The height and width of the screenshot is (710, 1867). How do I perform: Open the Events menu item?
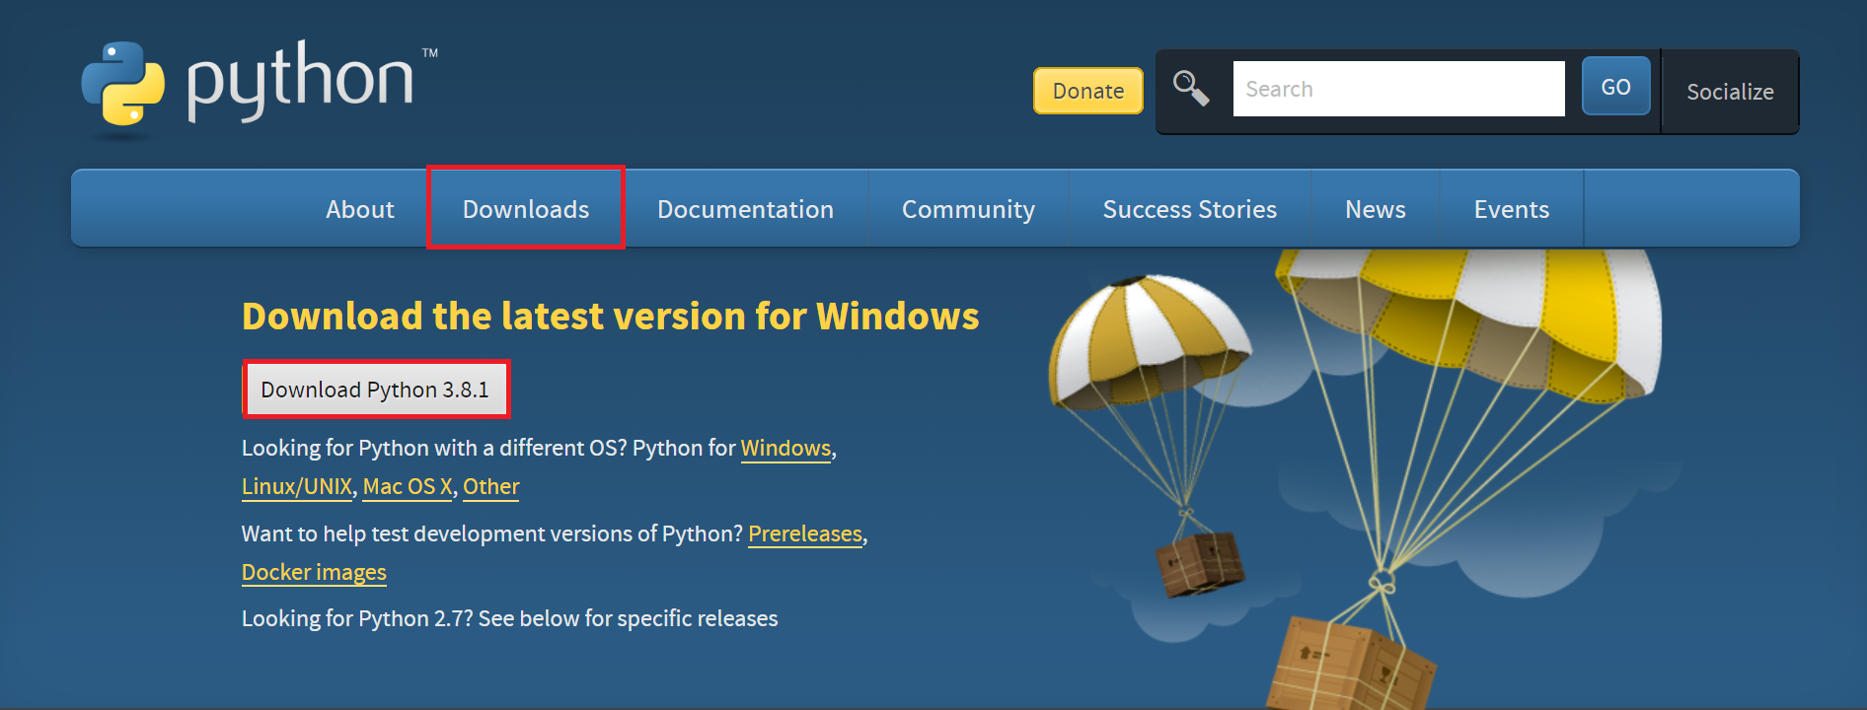click(1511, 209)
